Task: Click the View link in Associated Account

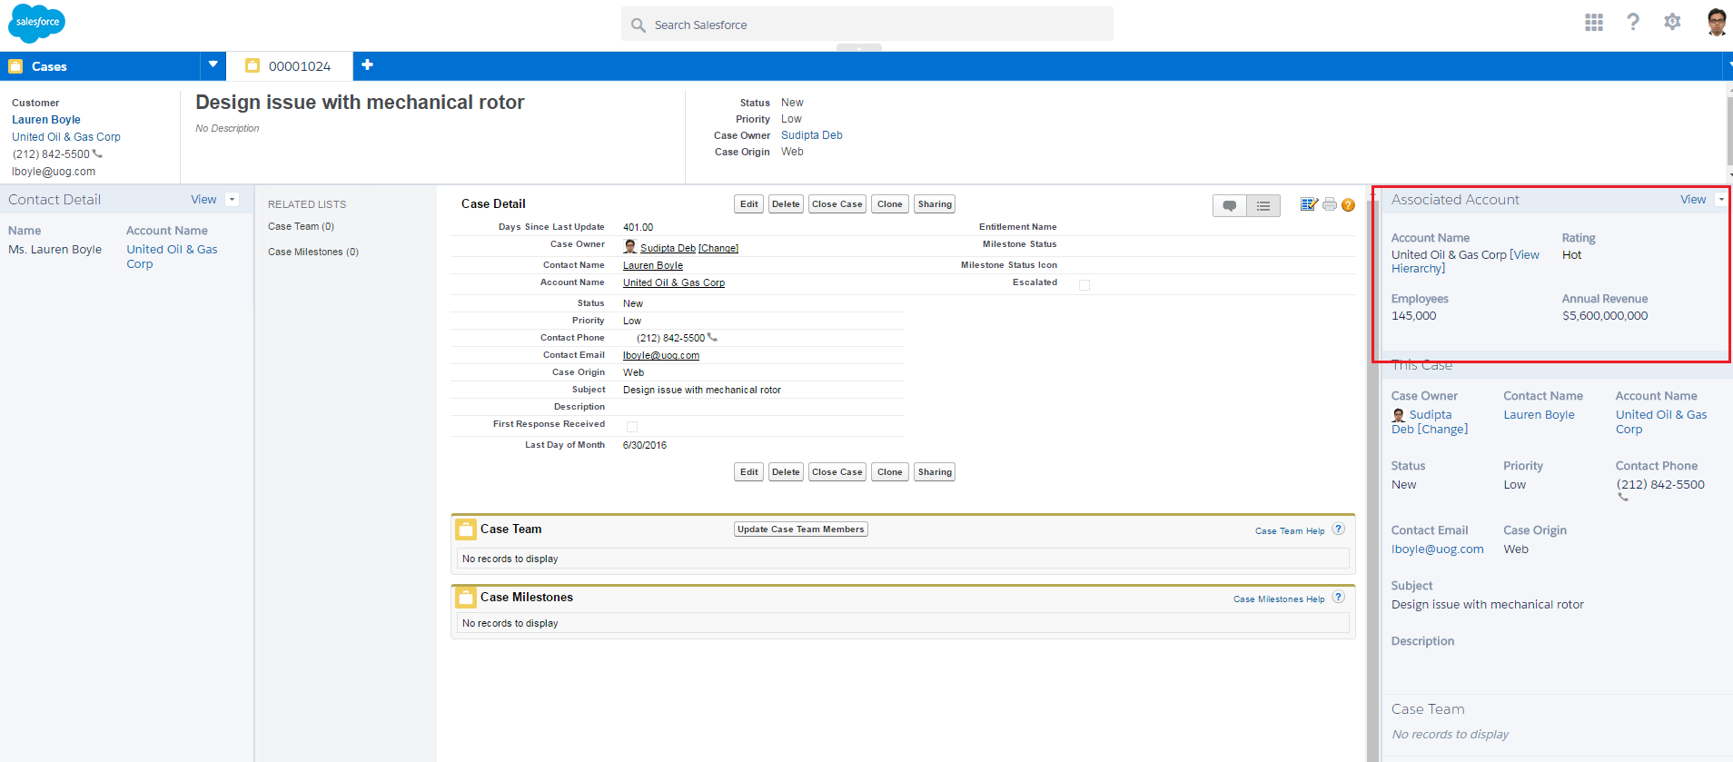Action: 1693,200
